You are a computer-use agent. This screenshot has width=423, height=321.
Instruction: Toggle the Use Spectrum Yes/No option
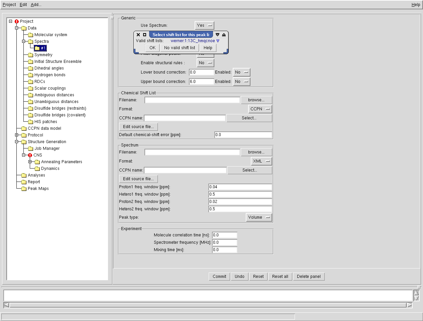(204, 25)
